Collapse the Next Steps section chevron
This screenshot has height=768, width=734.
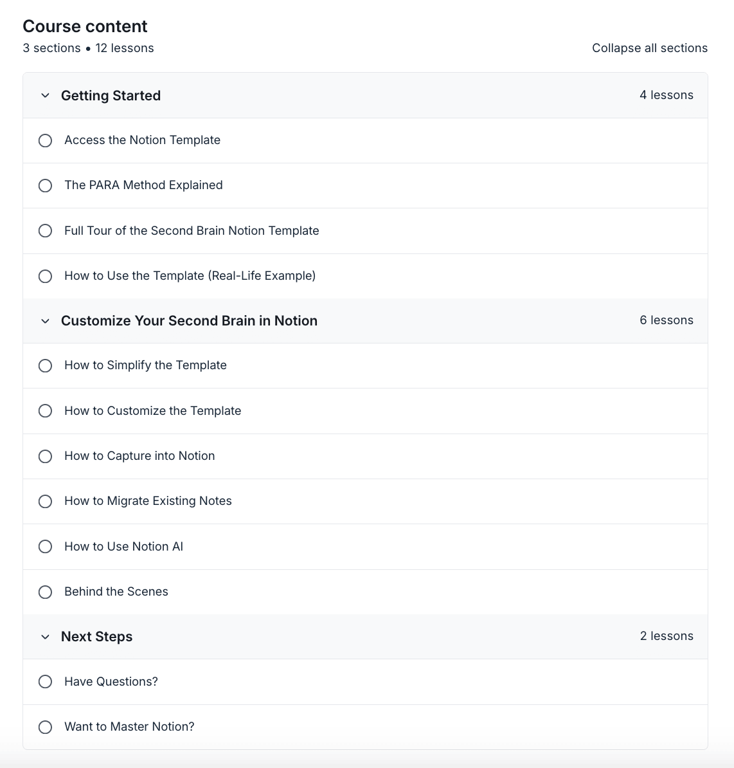[45, 637]
